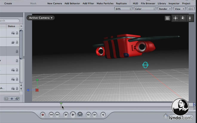This screenshot has height=123, width=197.
Task: Select the cyan light object in canvas
Action: point(145,65)
